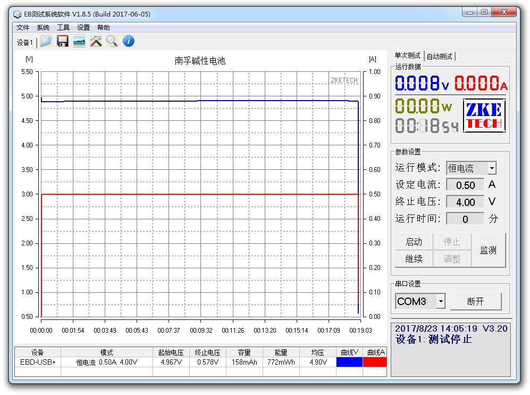Click the blue 曲线V color swatch

[x=349, y=362]
